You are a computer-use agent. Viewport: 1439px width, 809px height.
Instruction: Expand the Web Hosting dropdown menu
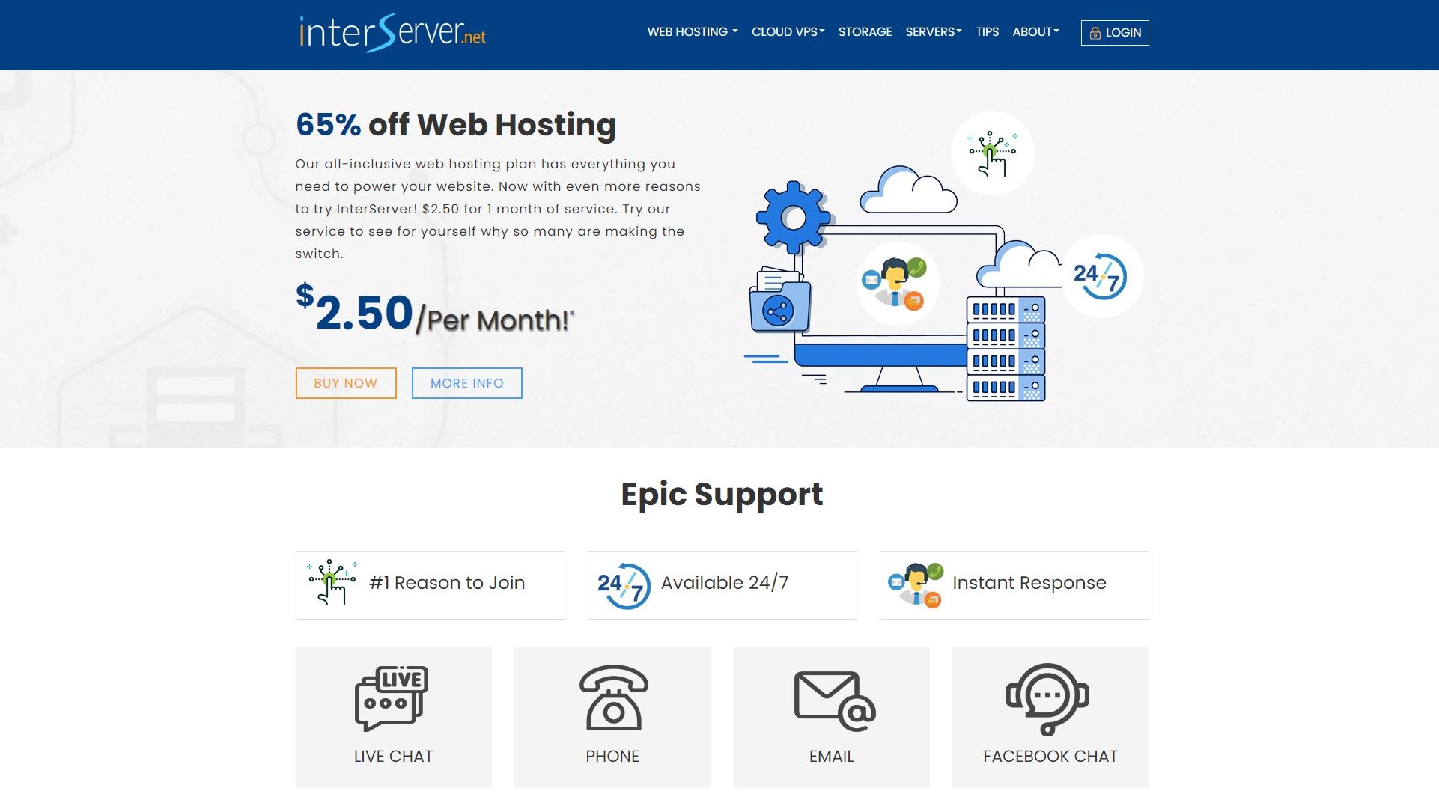click(692, 31)
